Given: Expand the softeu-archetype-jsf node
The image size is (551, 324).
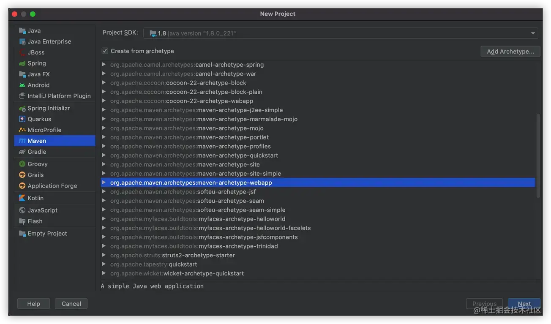Looking at the screenshot, I should [104, 192].
